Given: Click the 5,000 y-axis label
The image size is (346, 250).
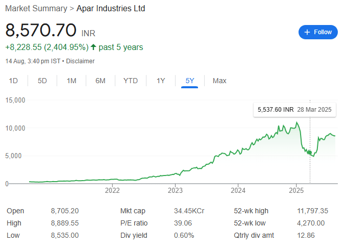Looking at the screenshot, I should tap(13, 156).
